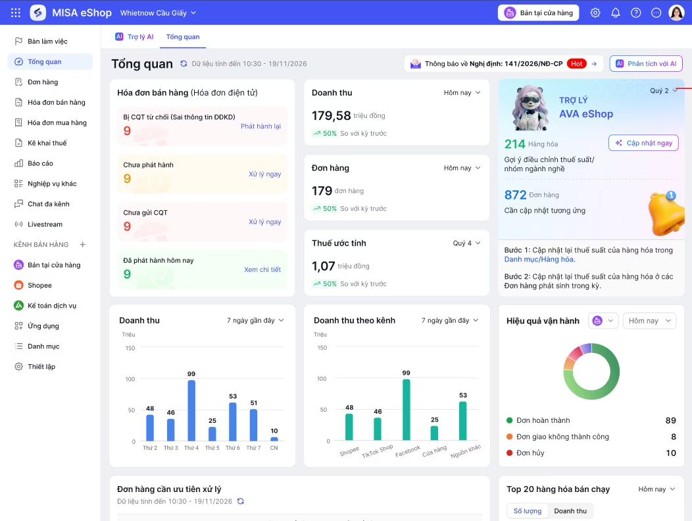The width and height of the screenshot is (692, 521).
Task: Switch top products to Doanh thu
Action: point(570,511)
